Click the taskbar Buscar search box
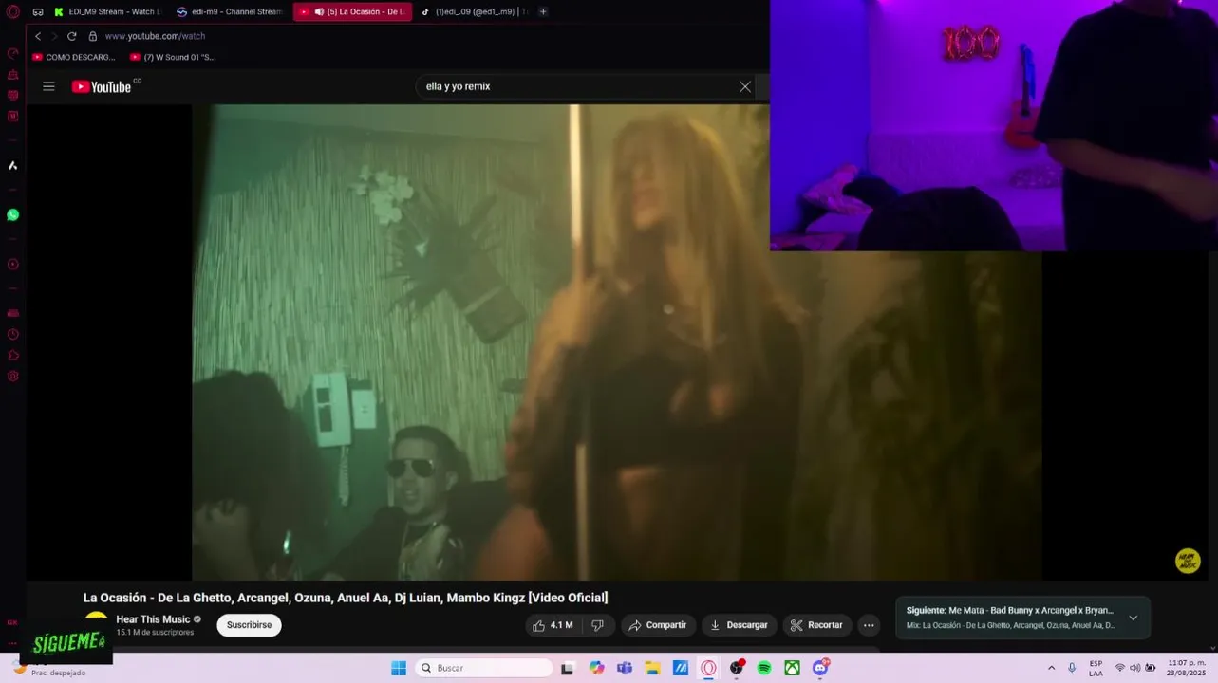Image resolution: width=1218 pixels, height=683 pixels. coord(484,668)
